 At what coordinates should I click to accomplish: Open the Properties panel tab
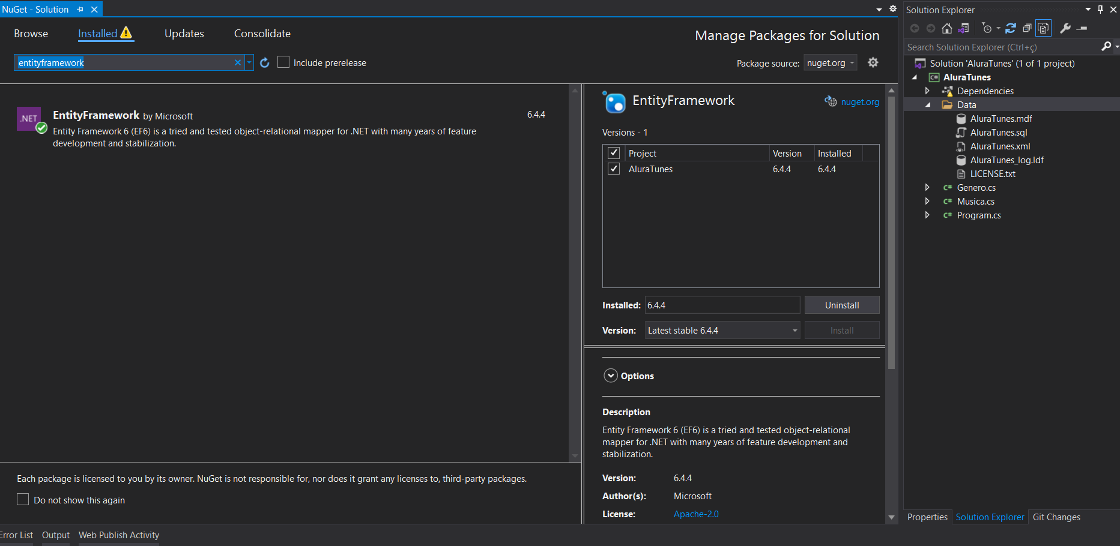coord(927,517)
